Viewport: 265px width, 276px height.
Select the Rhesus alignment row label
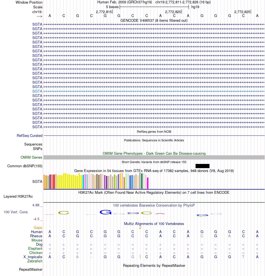pos(36,236)
